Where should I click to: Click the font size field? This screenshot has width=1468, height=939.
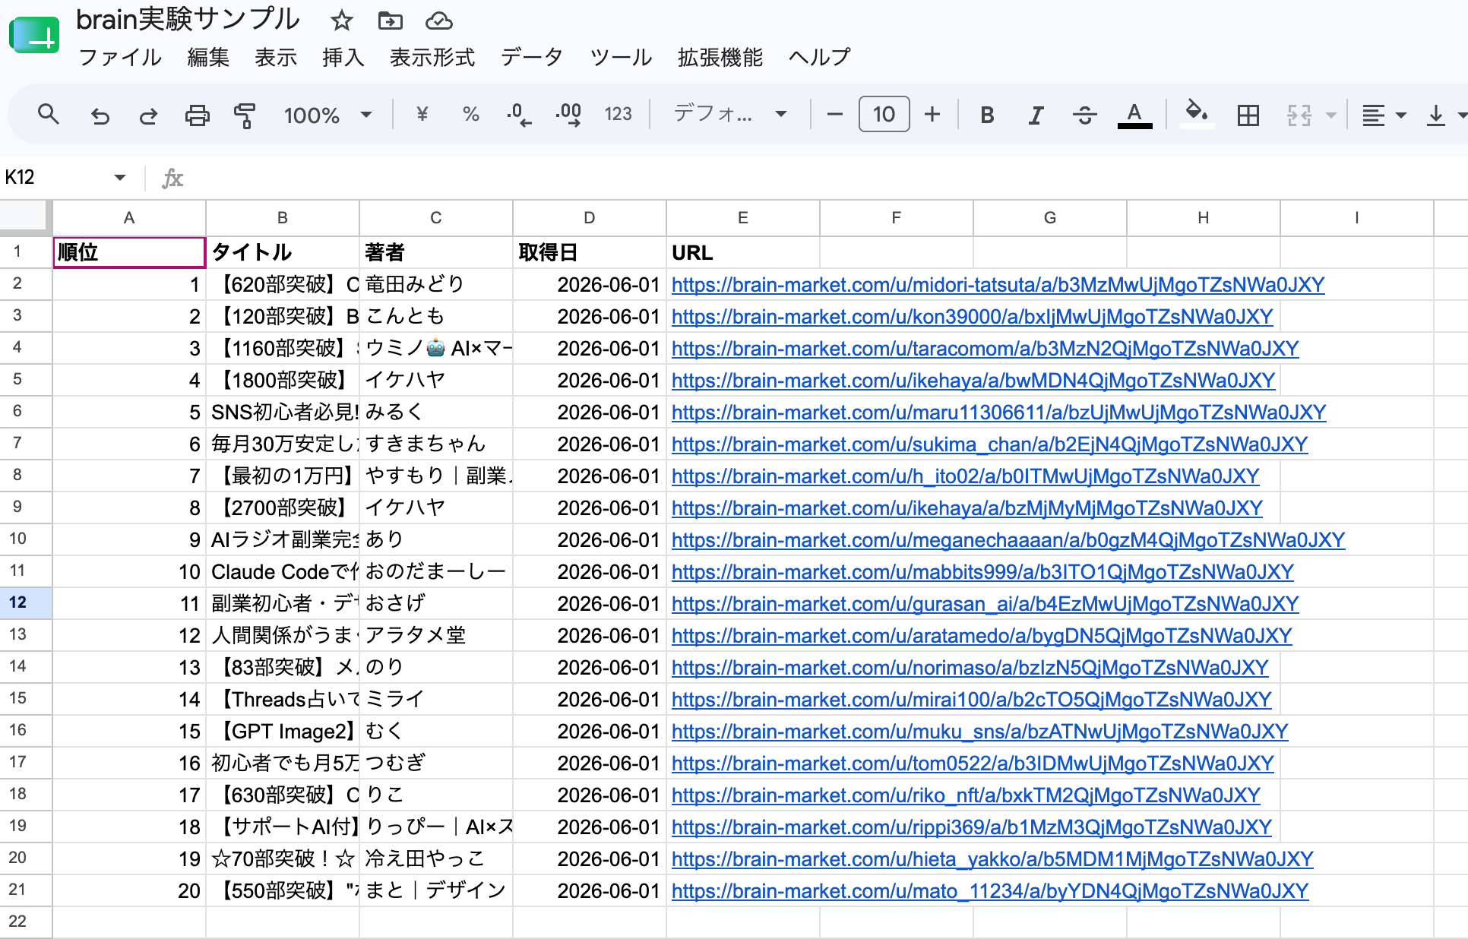click(x=884, y=115)
